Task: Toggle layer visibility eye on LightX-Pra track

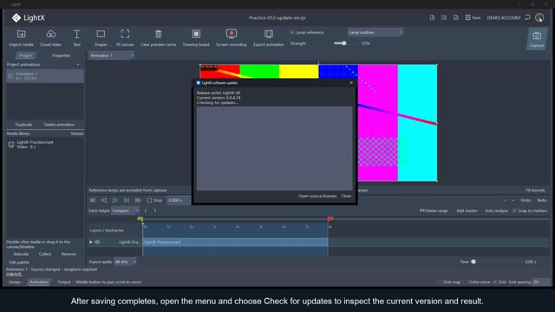Action: pos(97,243)
